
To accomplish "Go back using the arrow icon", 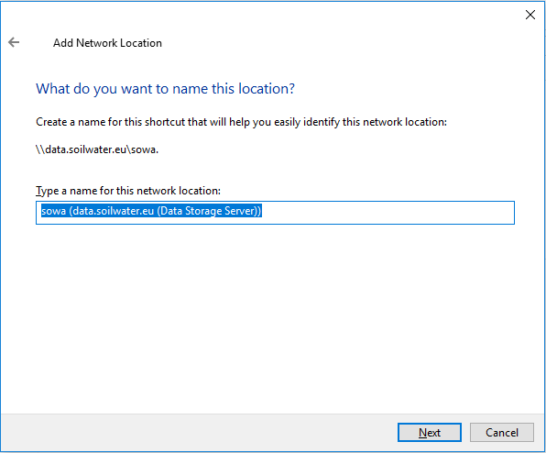I will pyautogui.click(x=14, y=42).
